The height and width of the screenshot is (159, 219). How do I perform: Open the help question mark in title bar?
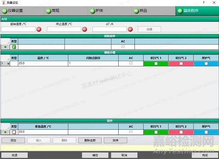pos(204,3)
